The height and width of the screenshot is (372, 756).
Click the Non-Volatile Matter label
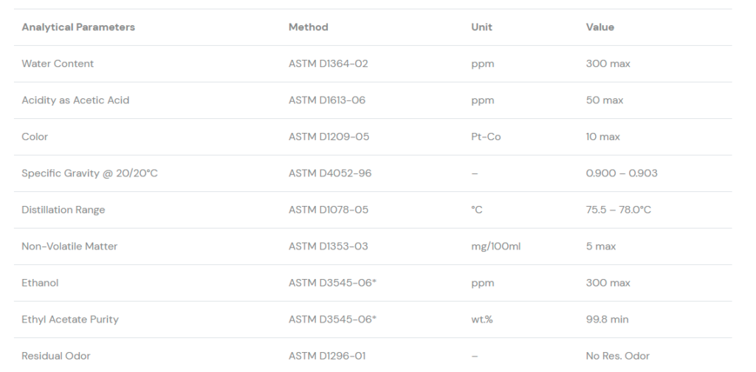(x=69, y=247)
